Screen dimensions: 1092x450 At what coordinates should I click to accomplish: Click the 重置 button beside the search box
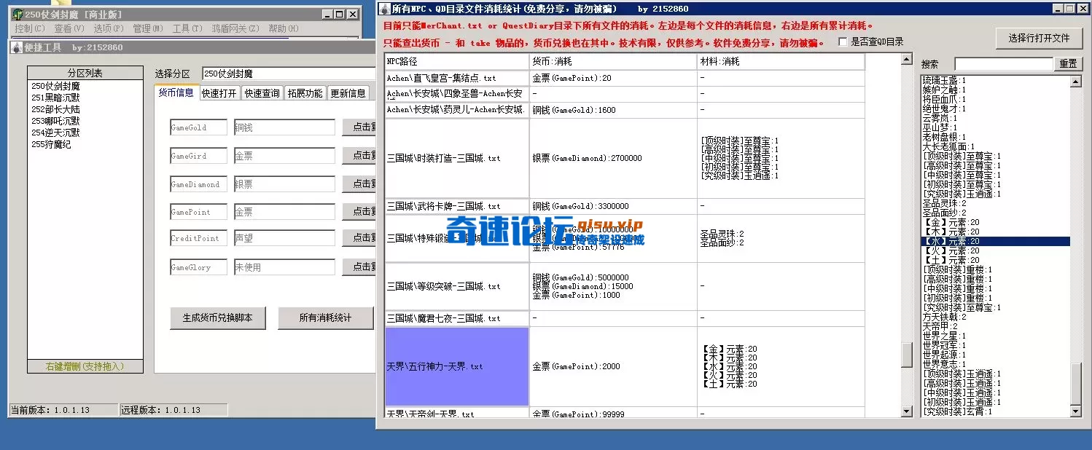(x=1069, y=63)
